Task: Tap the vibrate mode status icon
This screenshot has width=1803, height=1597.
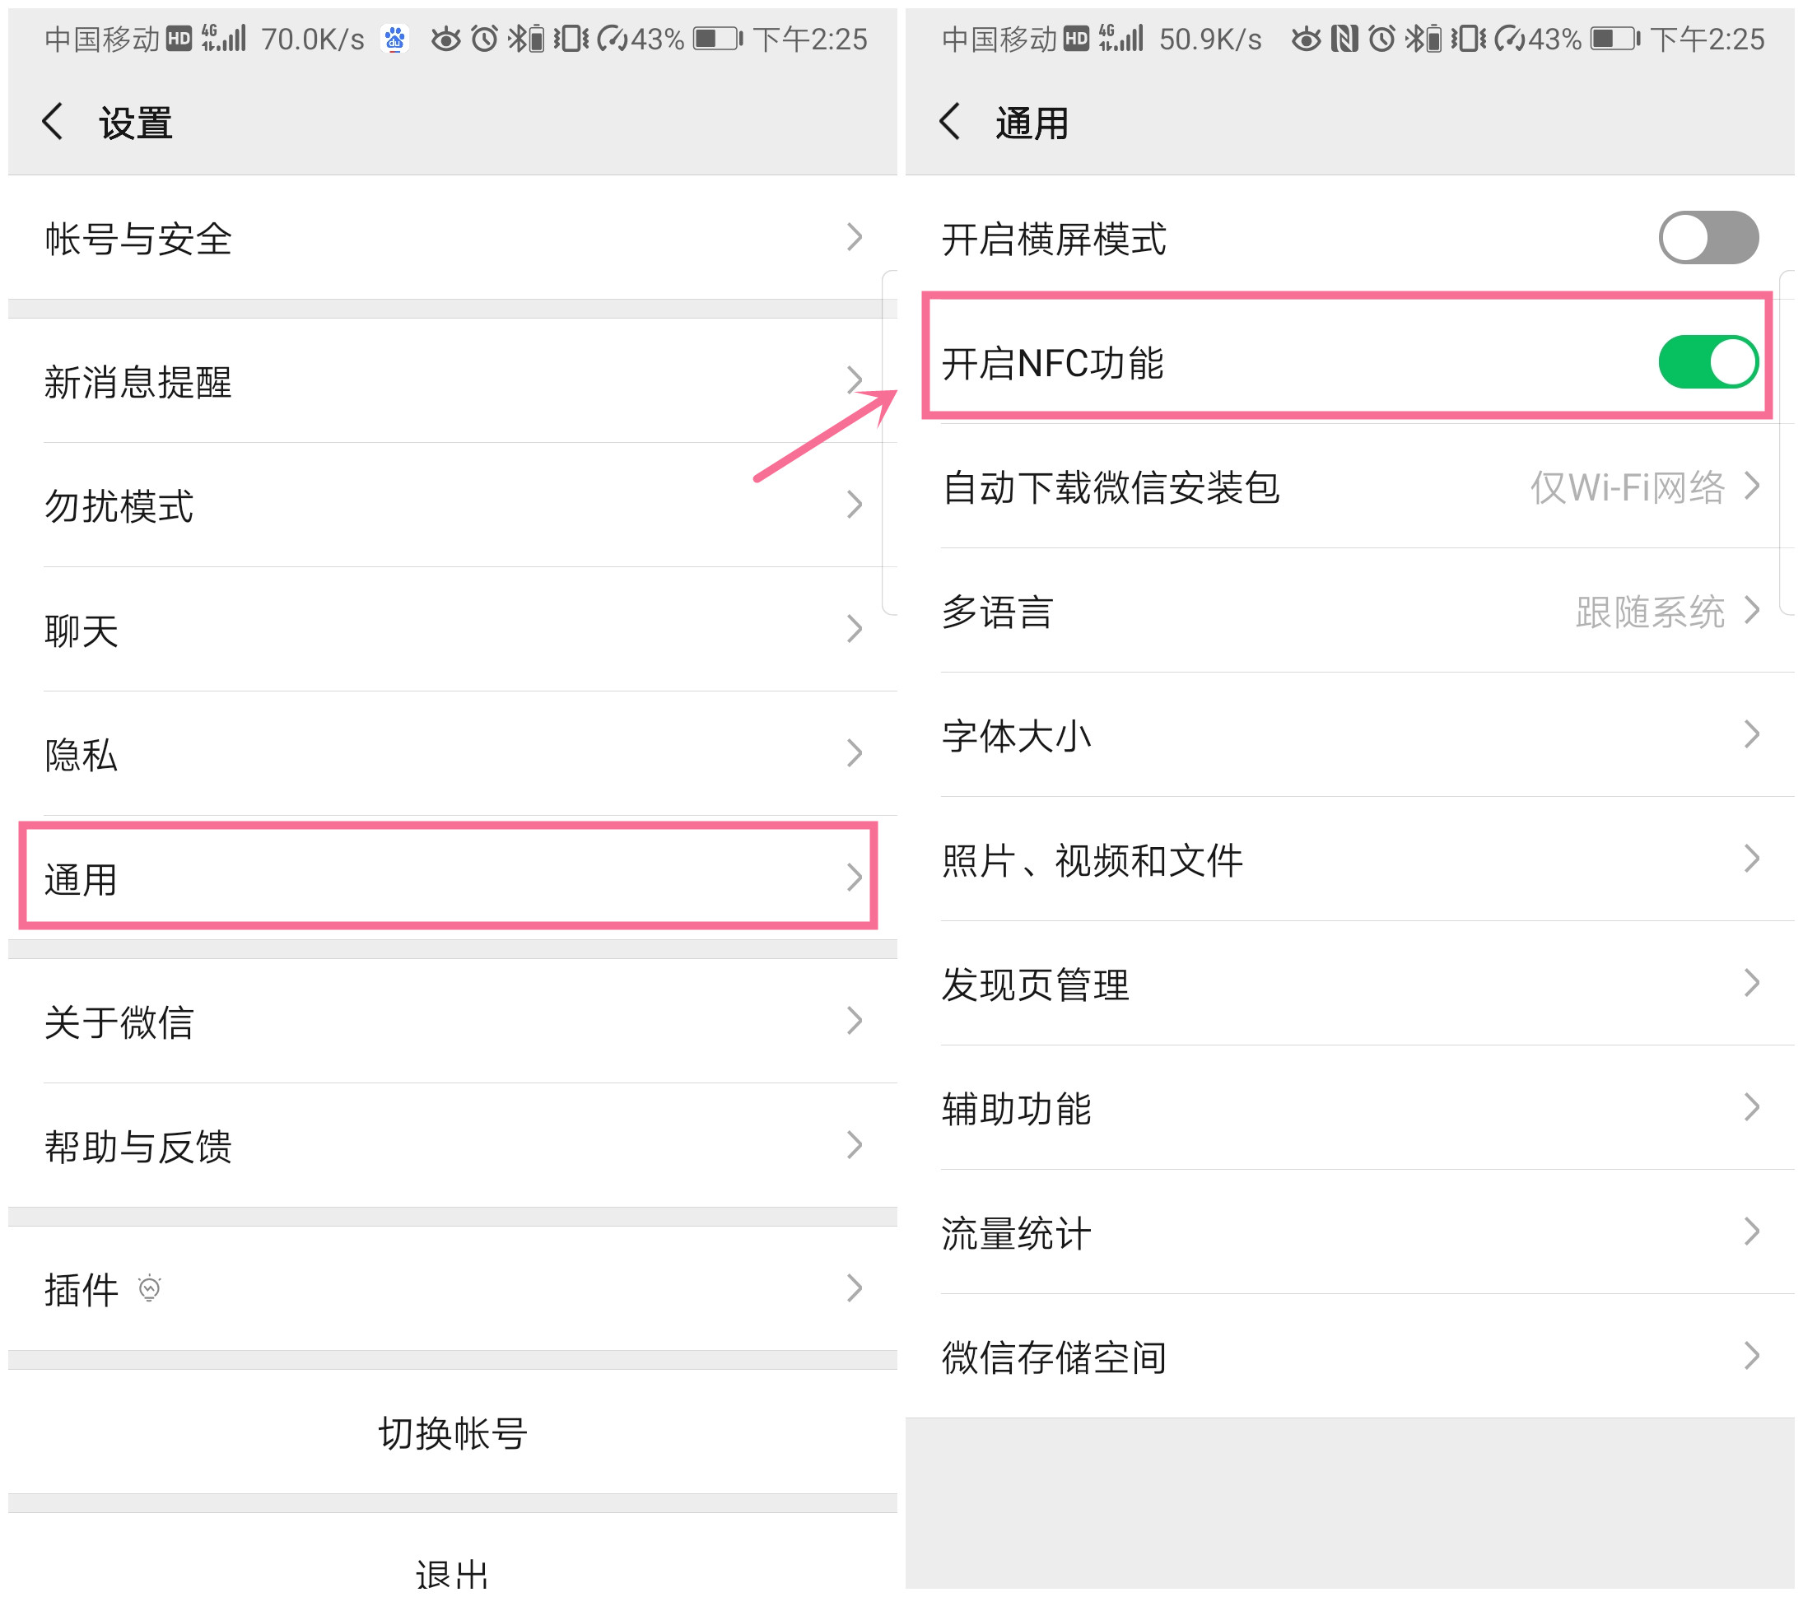Action: (x=571, y=38)
